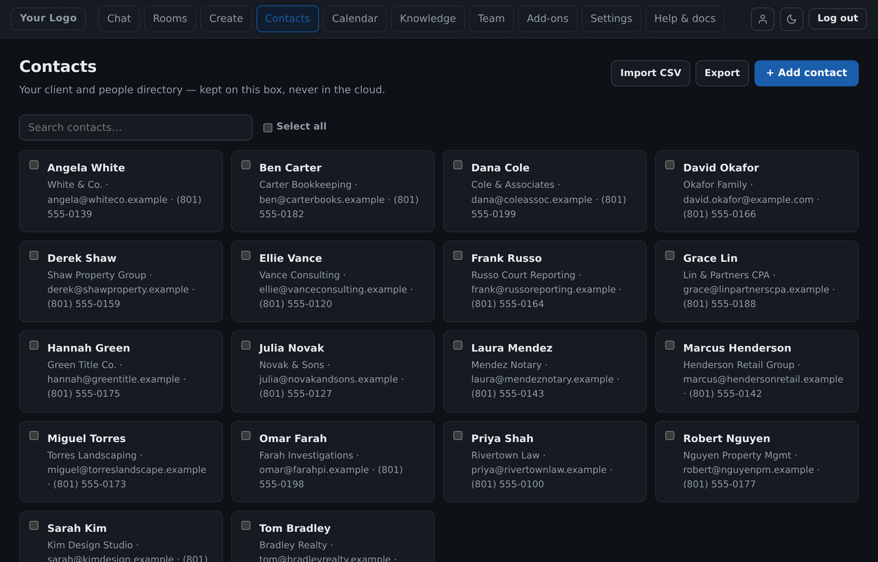Click the name Tom Bradley
The image size is (878, 562).
[x=295, y=528]
